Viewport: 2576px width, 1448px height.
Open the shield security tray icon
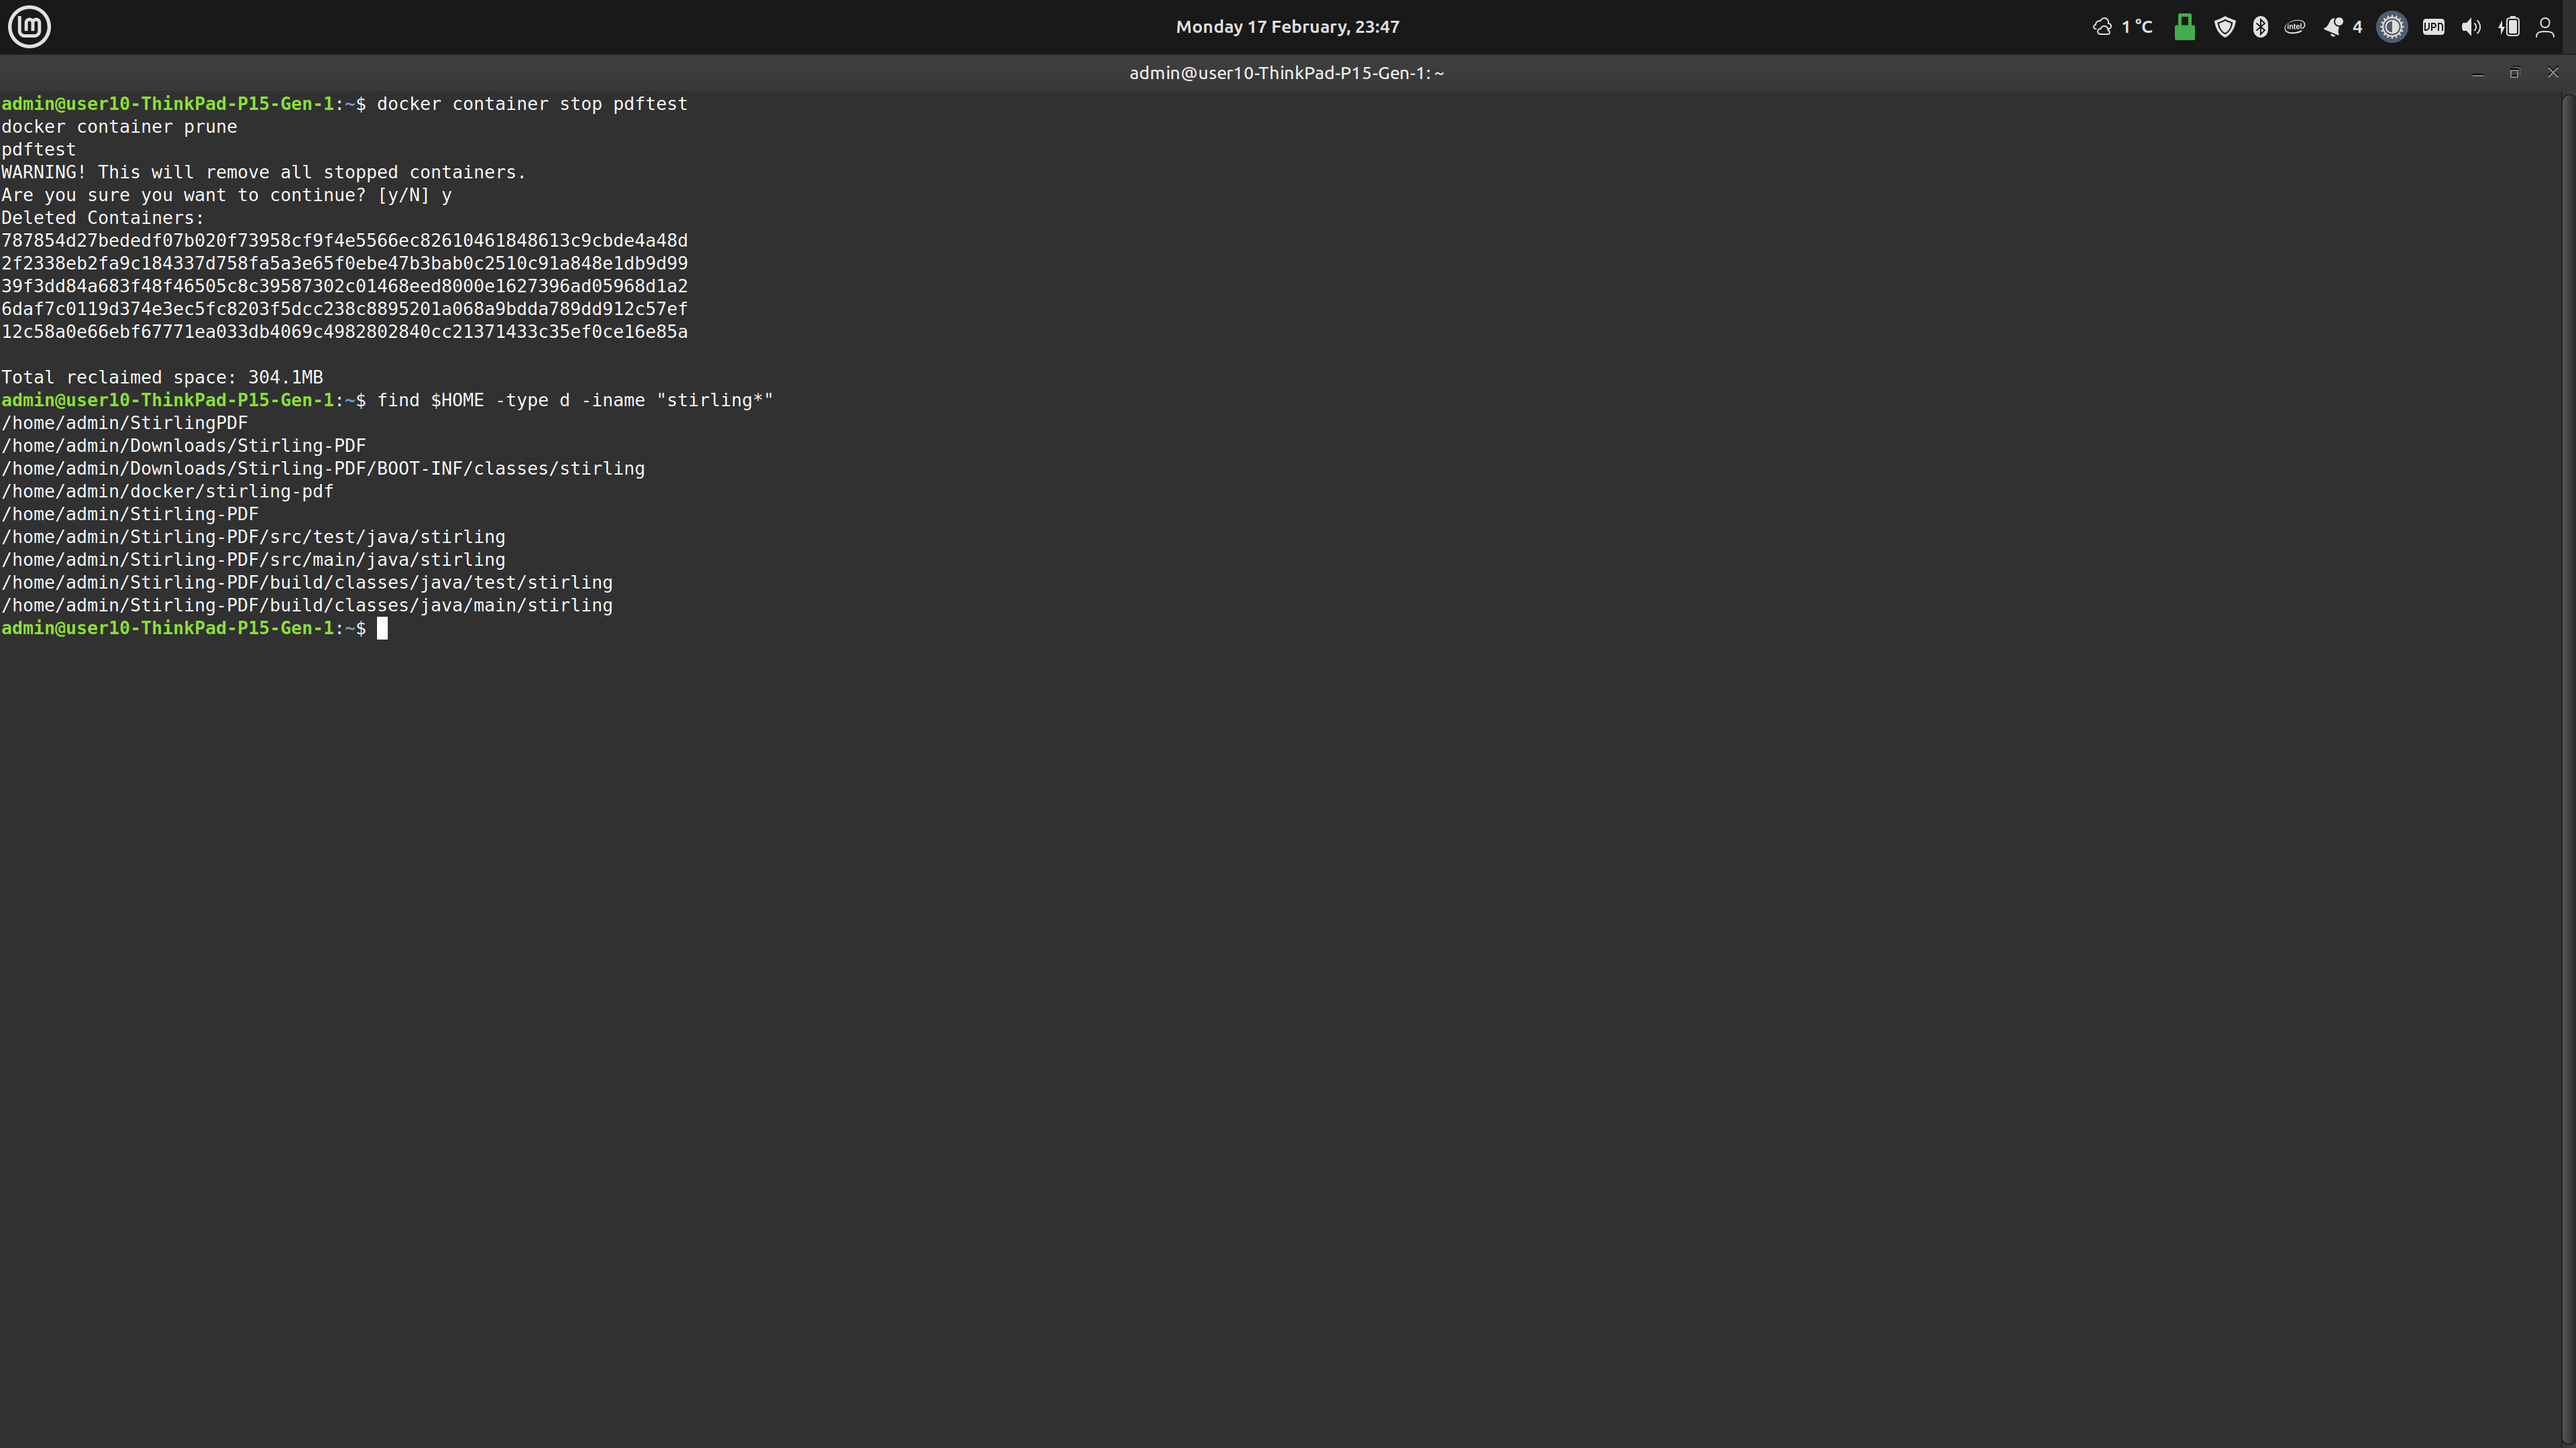2224,27
